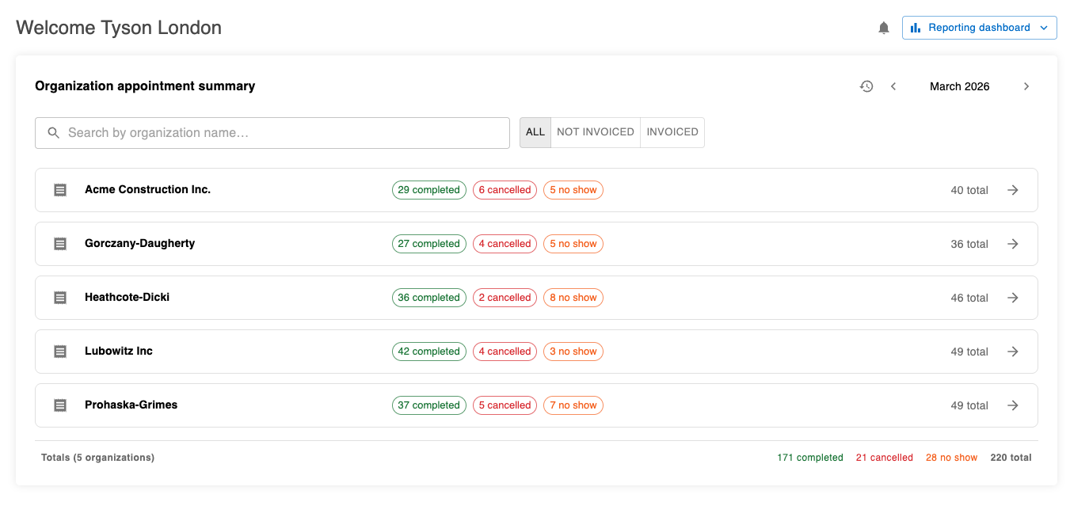Click Lubowitz Inc's 49 total count
The height and width of the screenshot is (517, 1089).
[969, 352]
